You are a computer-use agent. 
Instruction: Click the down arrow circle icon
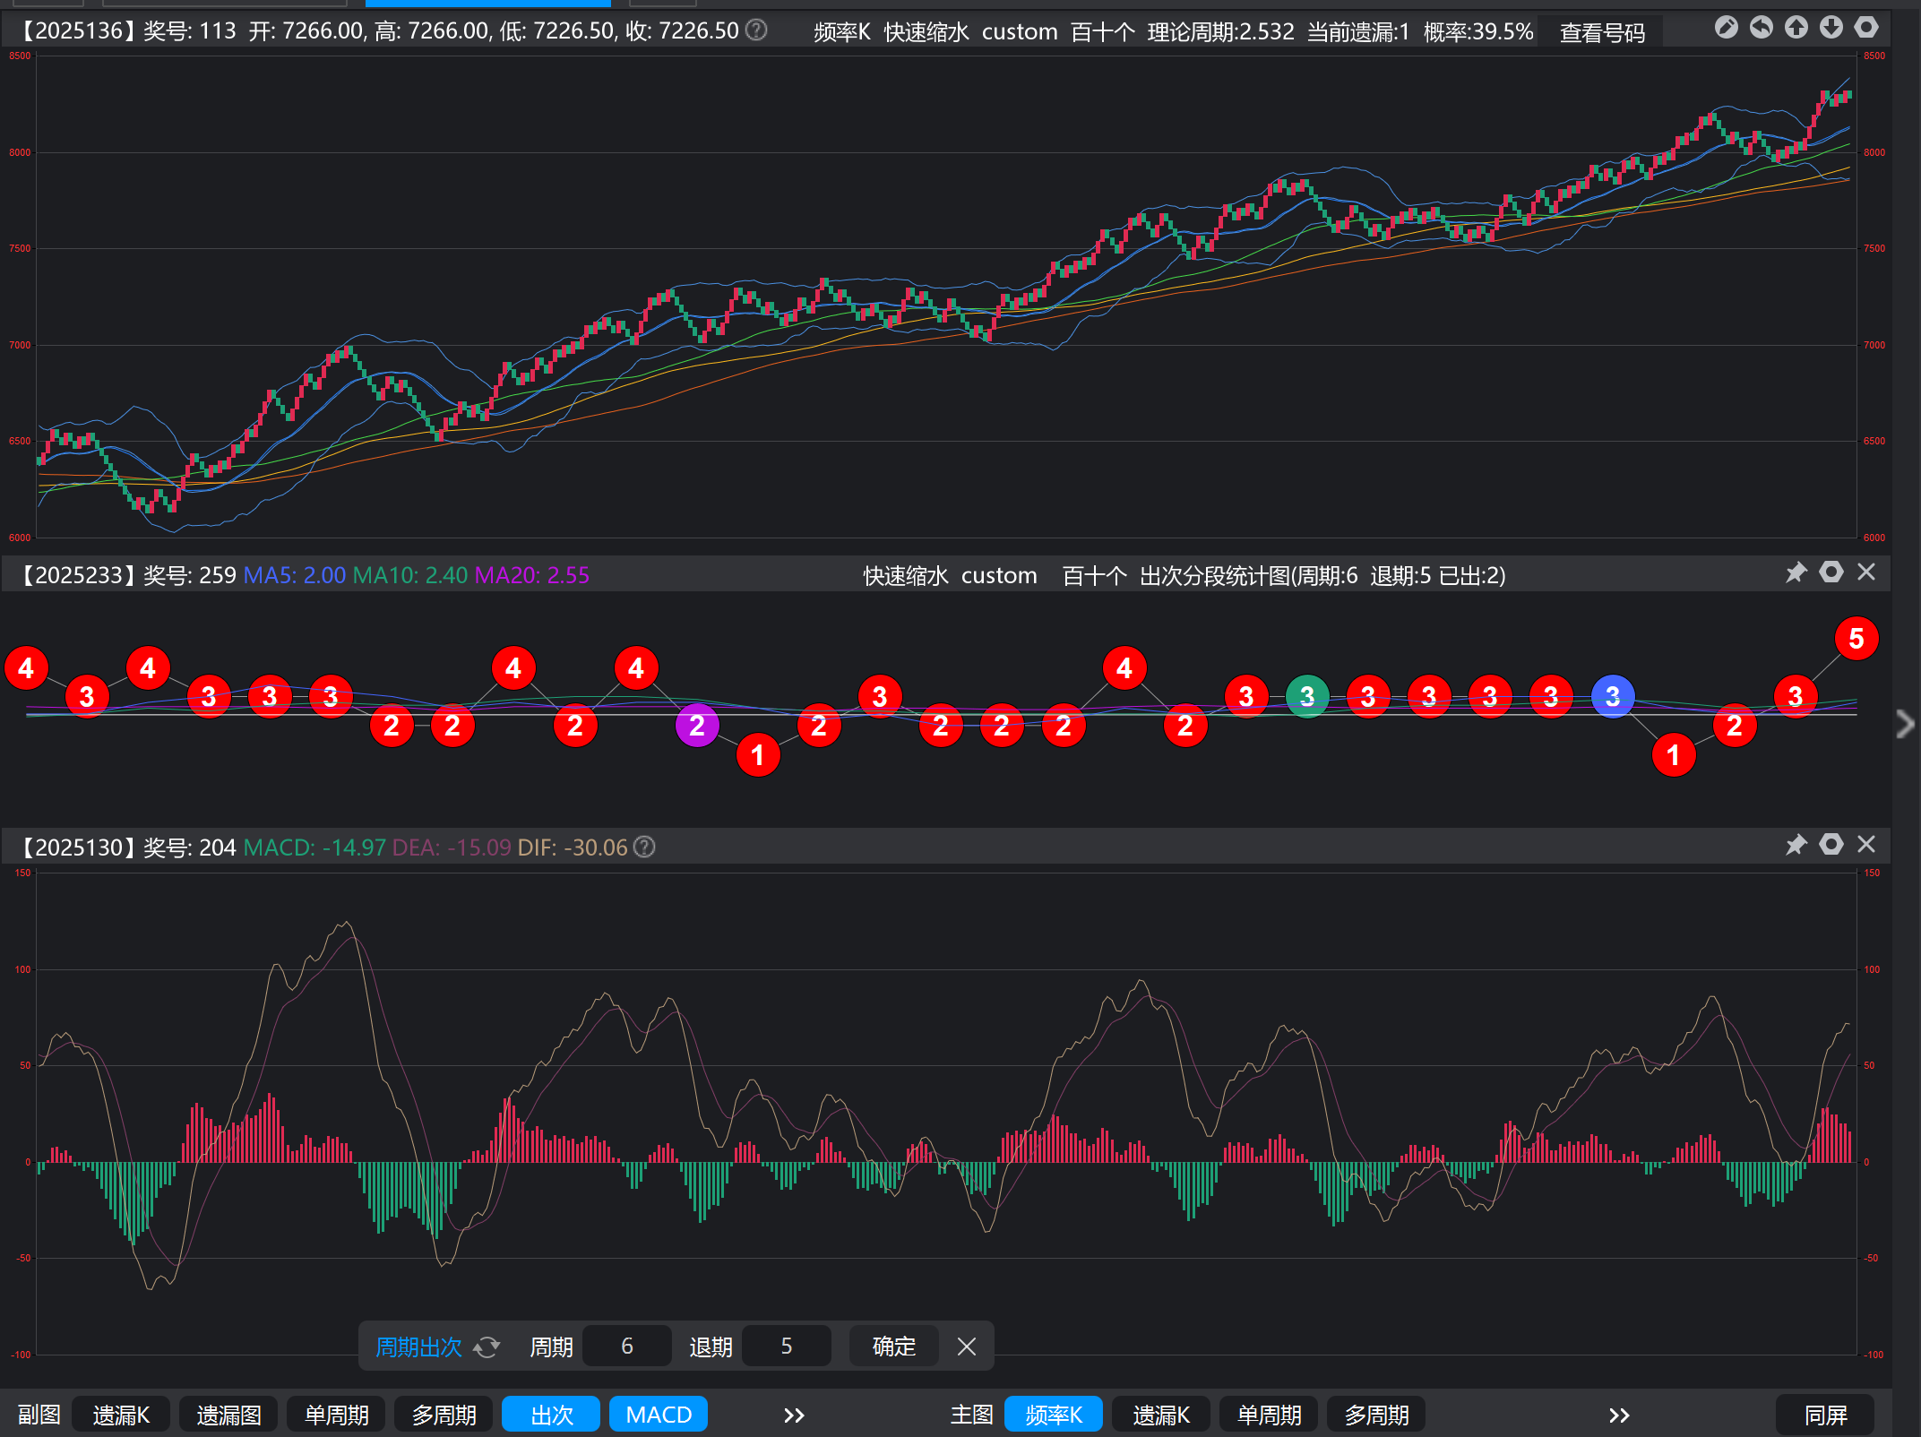click(x=1831, y=28)
